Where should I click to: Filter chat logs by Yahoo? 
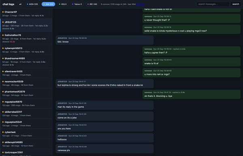pos(77,4)
